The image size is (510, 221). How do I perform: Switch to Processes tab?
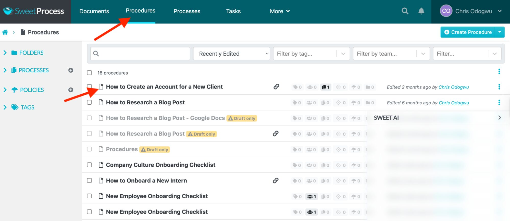pyautogui.click(x=187, y=11)
